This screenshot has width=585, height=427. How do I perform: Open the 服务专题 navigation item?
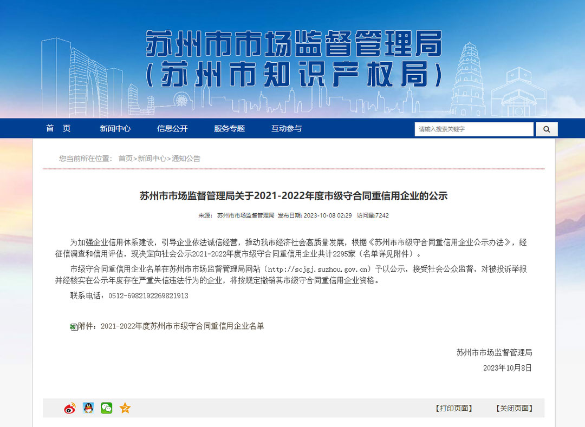[x=229, y=128]
